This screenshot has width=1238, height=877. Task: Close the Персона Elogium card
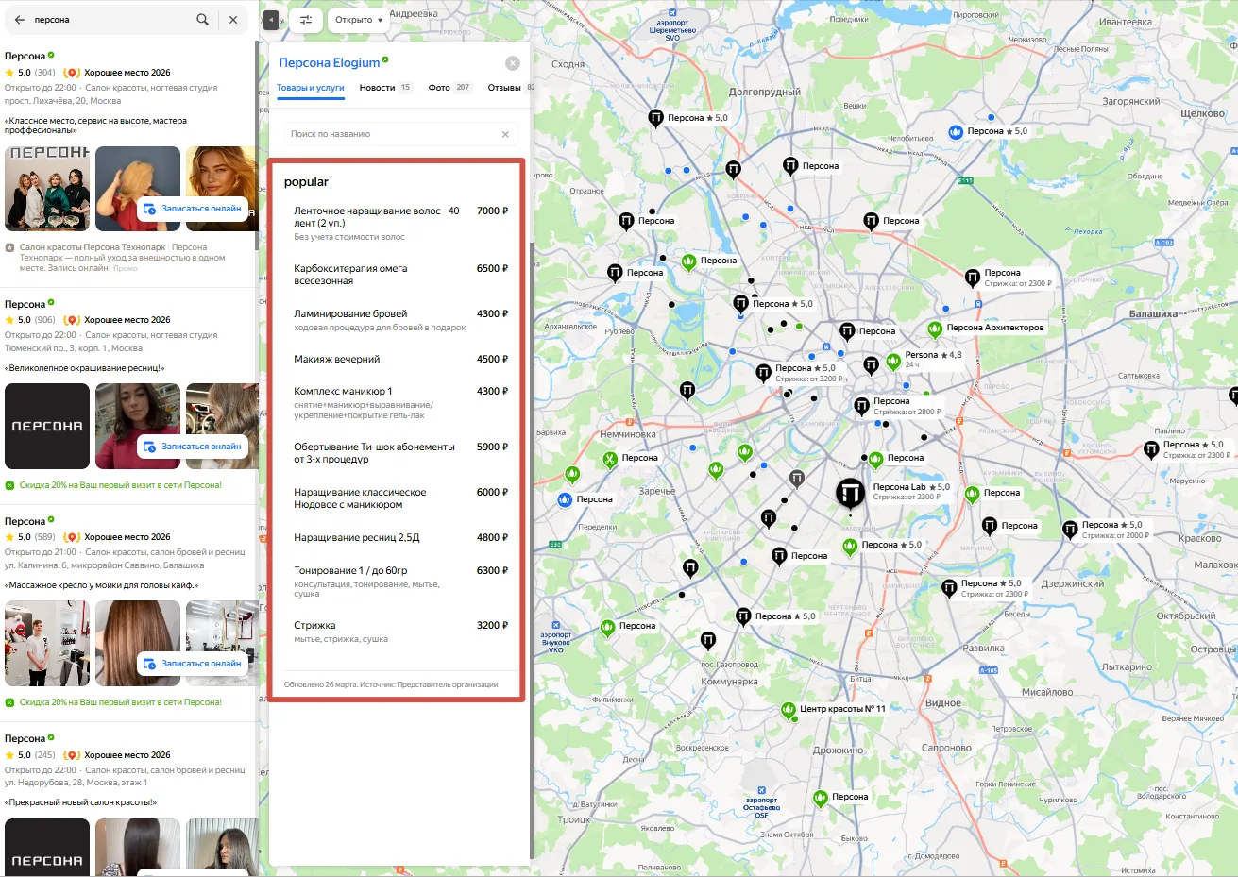513,63
